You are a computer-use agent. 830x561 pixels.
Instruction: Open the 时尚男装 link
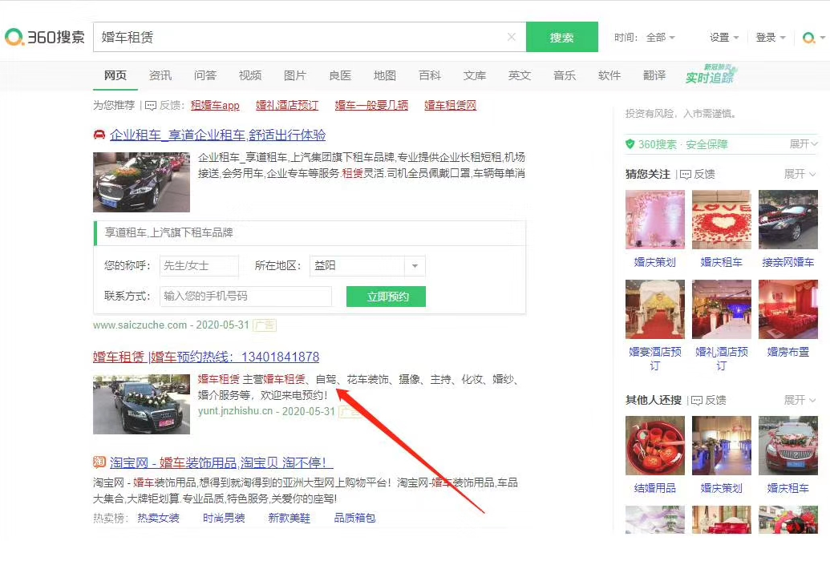coord(224,519)
